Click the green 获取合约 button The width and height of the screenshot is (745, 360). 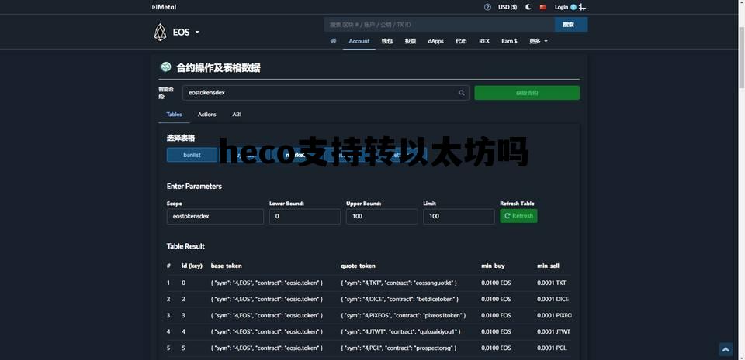click(x=527, y=93)
